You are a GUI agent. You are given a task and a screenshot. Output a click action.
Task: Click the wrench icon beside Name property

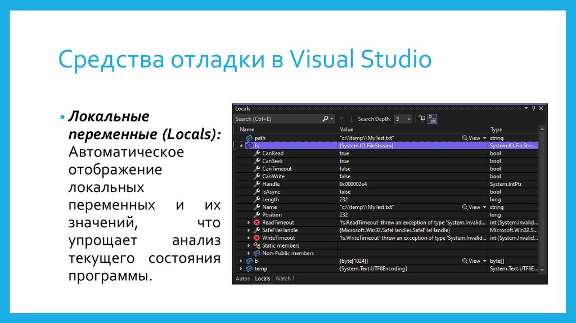(x=256, y=207)
